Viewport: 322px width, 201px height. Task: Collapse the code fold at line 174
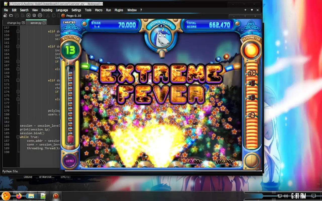pos(18,92)
